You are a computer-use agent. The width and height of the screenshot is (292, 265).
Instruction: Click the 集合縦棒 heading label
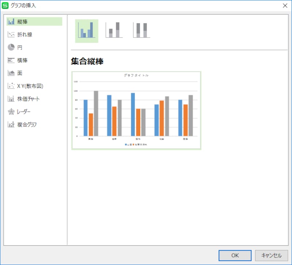(87, 61)
